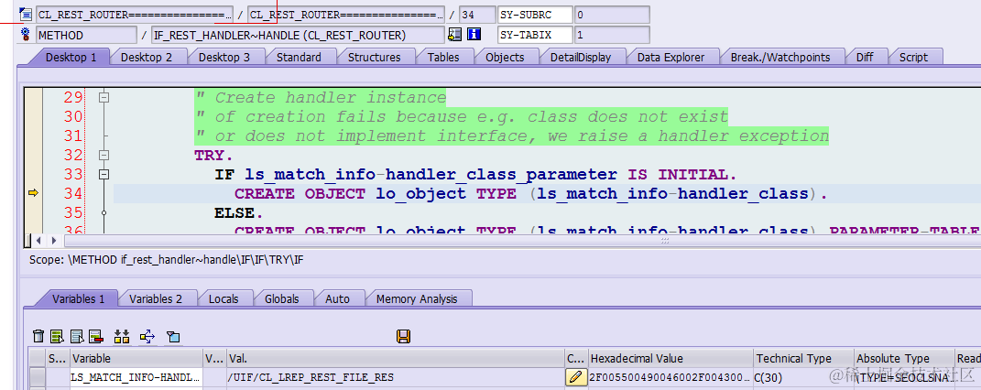This screenshot has height=390, width=981.
Task: Click the first CL_REST_ROUTER program field
Action: pos(135,15)
